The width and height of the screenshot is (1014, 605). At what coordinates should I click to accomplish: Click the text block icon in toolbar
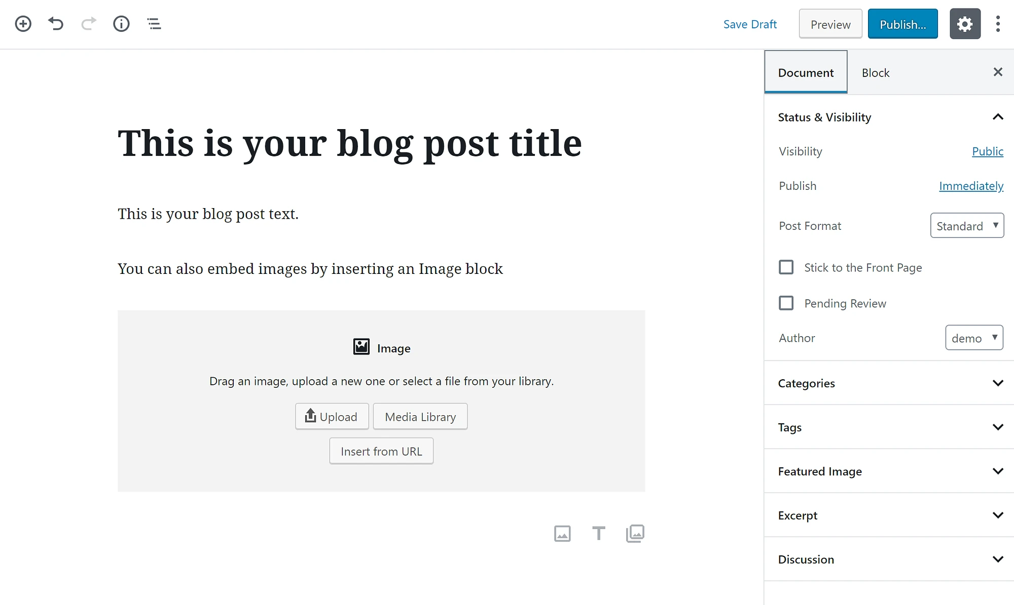coord(599,535)
